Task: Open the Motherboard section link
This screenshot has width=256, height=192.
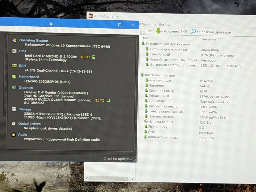Action: (x=29, y=77)
